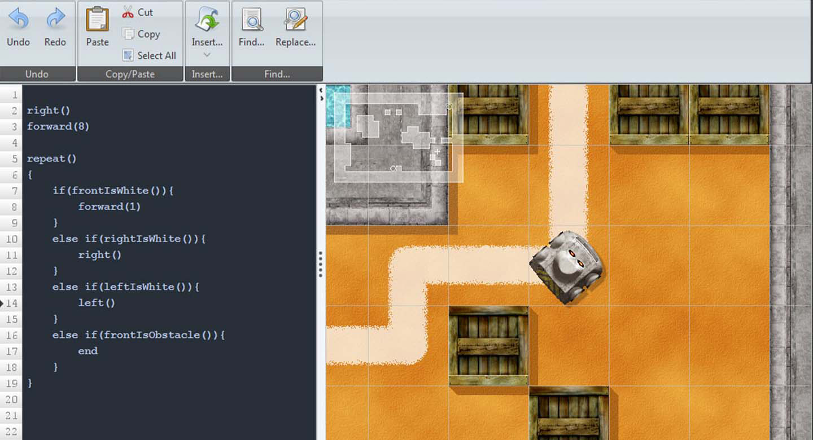Click the Redo arrow icon
The width and height of the screenshot is (813, 440).
pyautogui.click(x=55, y=20)
